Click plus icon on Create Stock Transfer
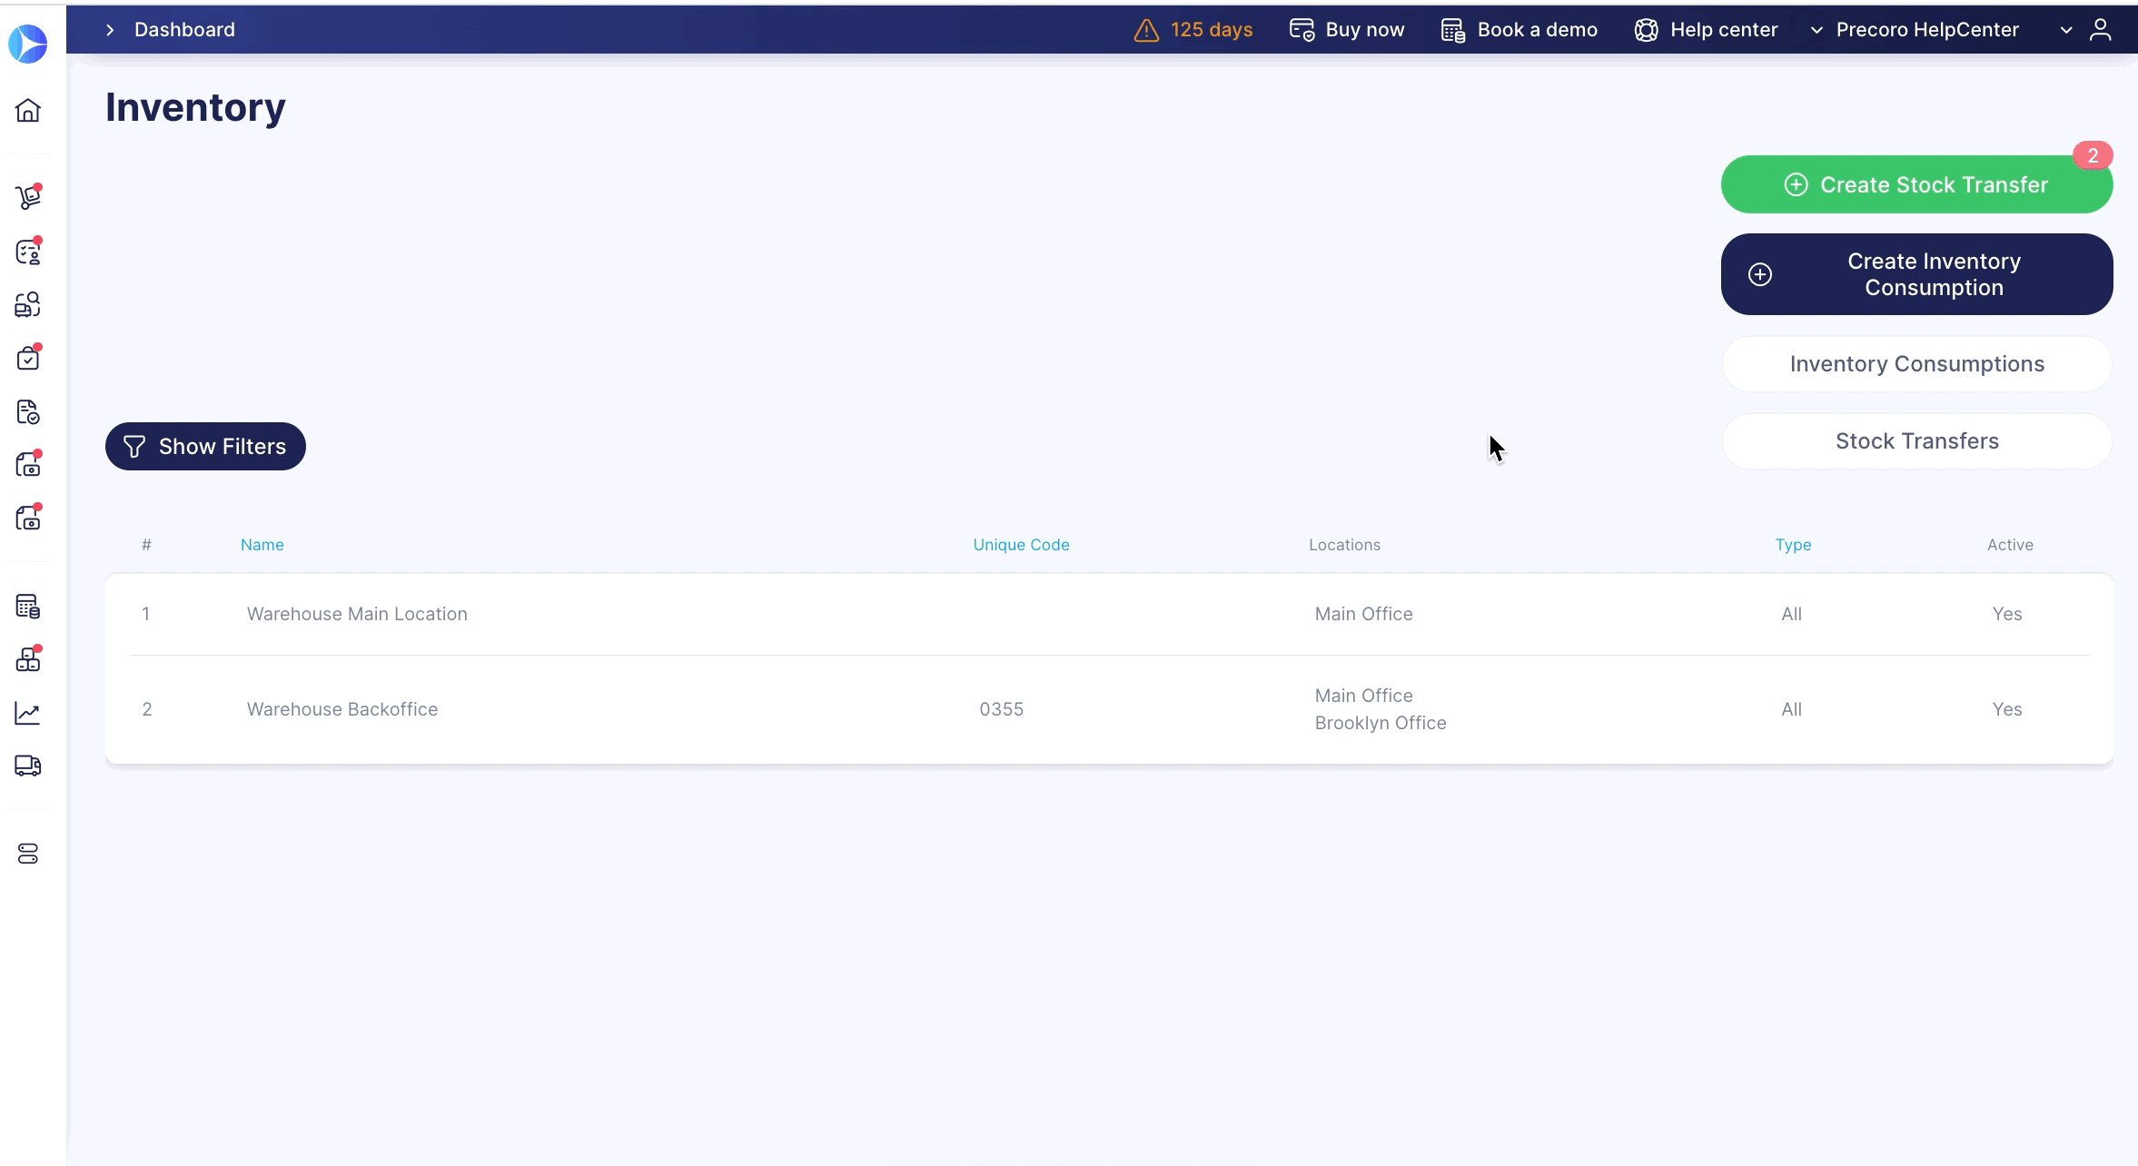The height and width of the screenshot is (1166, 2138). click(1796, 185)
